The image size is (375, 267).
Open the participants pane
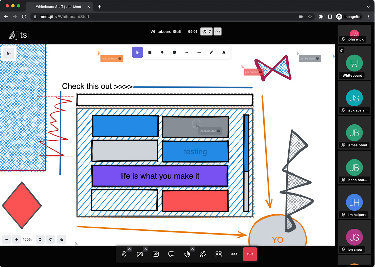pyautogui.click(x=203, y=254)
